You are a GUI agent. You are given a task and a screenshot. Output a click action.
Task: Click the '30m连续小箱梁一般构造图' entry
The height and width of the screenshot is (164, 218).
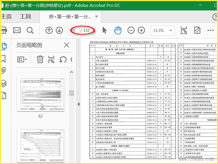106,150
